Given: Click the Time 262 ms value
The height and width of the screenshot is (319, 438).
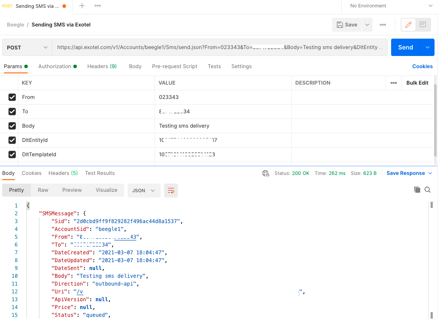Looking at the screenshot, I should pyautogui.click(x=337, y=173).
